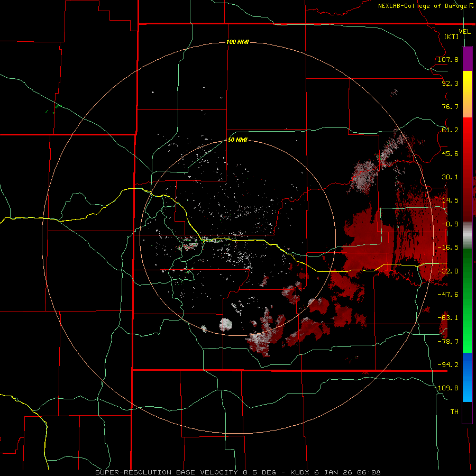Click the yellow-orange segment of color bar
The height and width of the screenshot is (476, 476).
(x=467, y=94)
